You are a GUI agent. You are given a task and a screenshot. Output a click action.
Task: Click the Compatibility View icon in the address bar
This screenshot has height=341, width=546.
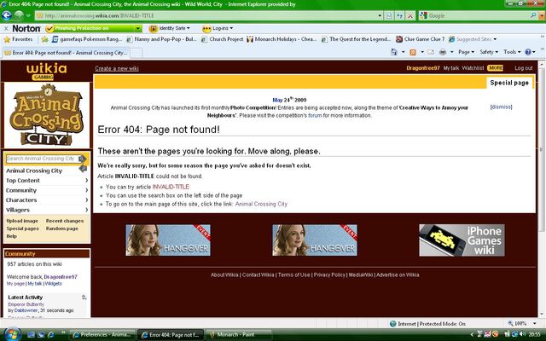coord(389,15)
